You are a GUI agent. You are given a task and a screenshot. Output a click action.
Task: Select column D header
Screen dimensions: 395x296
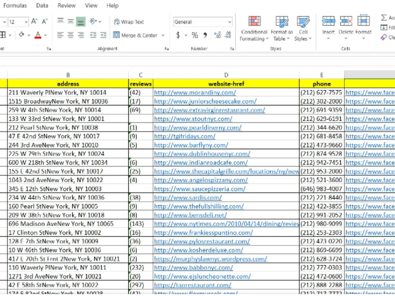[x=226, y=75]
